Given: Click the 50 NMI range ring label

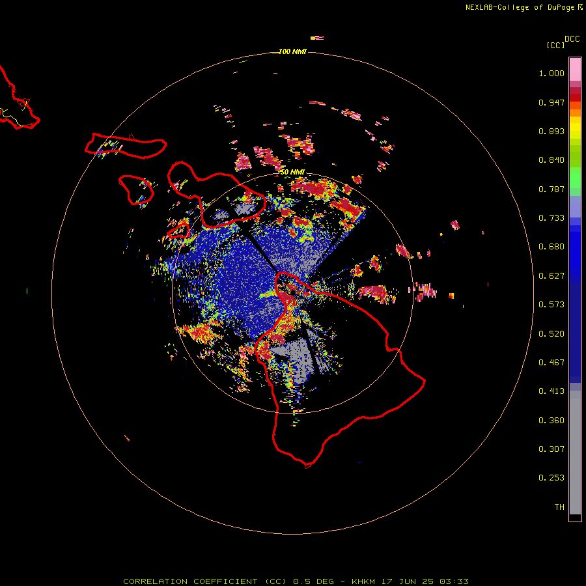Looking at the screenshot, I should [292, 172].
